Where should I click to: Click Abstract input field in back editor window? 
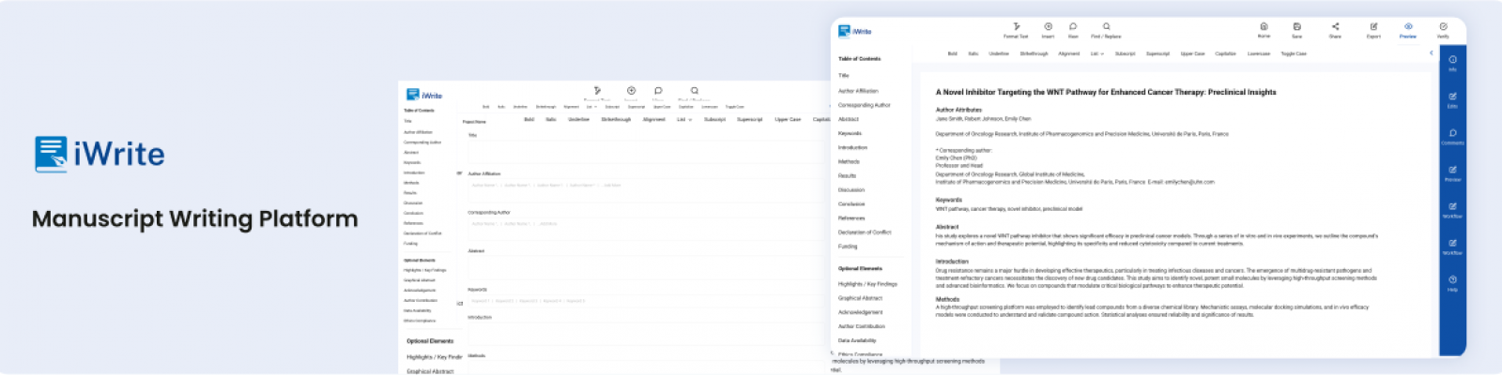point(648,267)
